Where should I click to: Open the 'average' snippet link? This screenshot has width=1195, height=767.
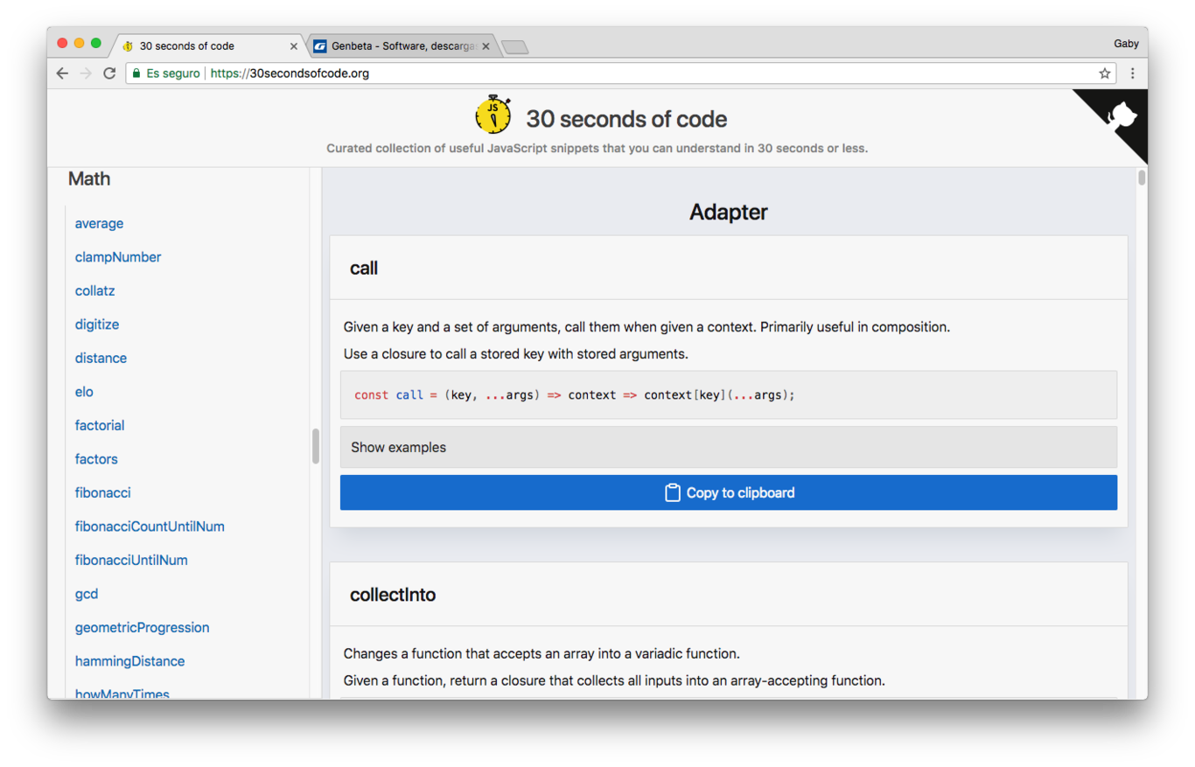[99, 223]
